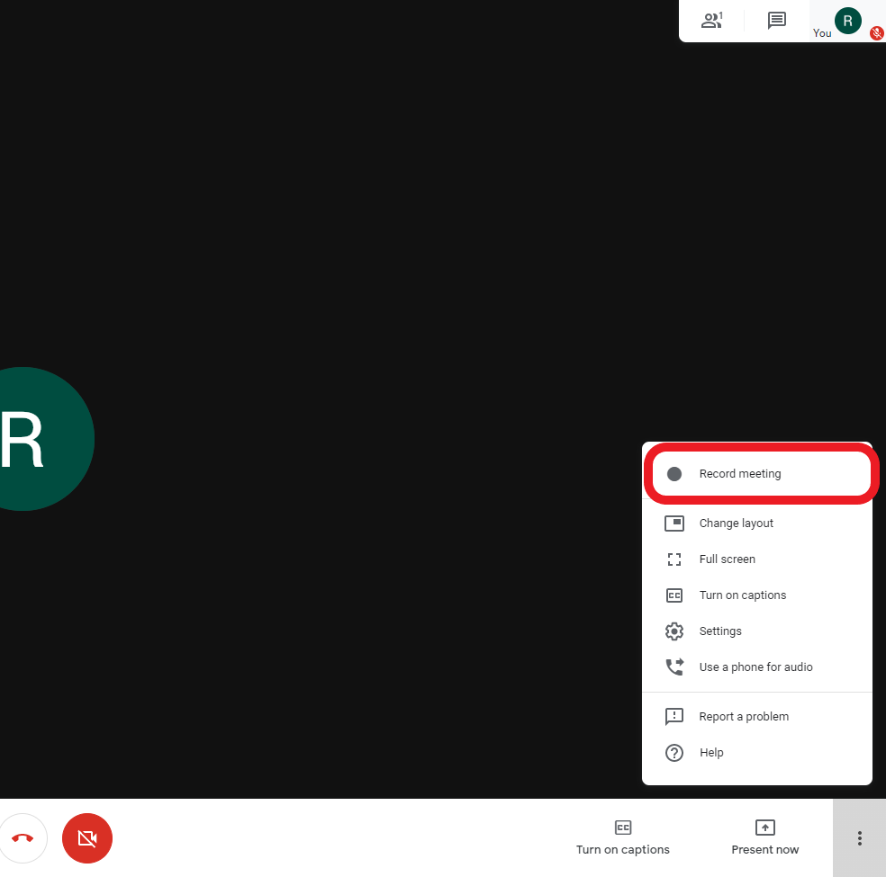Screen dimensions: 886x877
Task: Open the chat messages icon
Action: (776, 20)
